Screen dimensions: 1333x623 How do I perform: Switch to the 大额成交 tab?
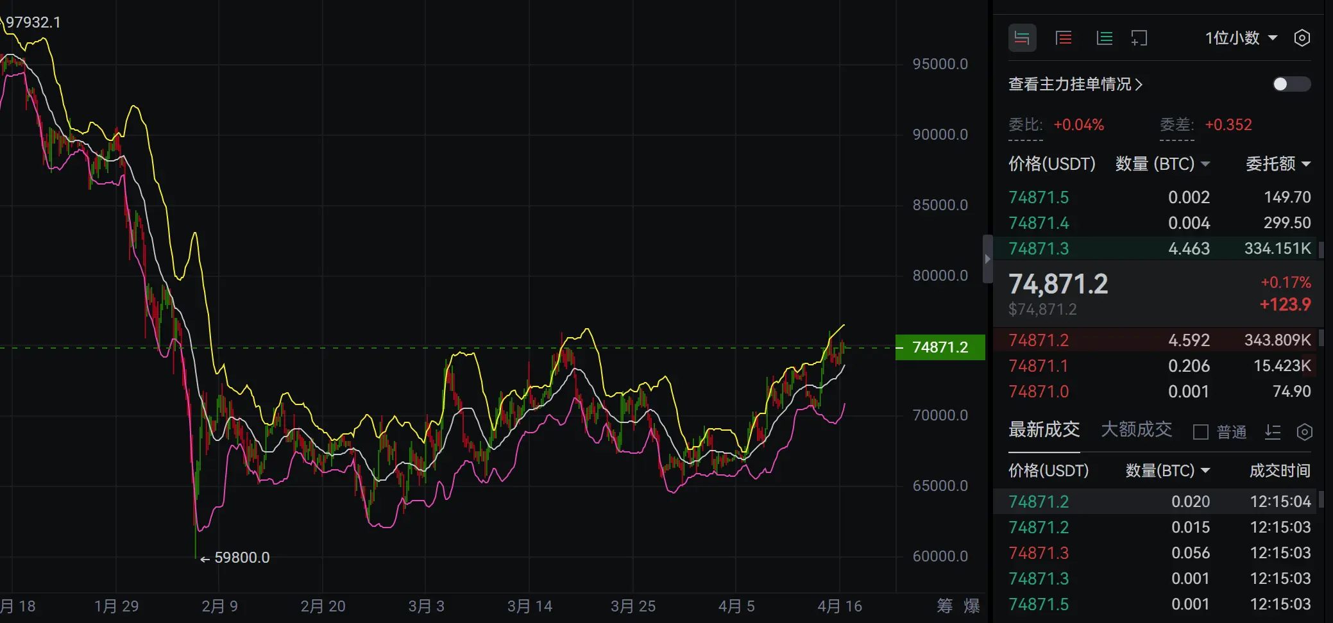pyautogui.click(x=1137, y=429)
